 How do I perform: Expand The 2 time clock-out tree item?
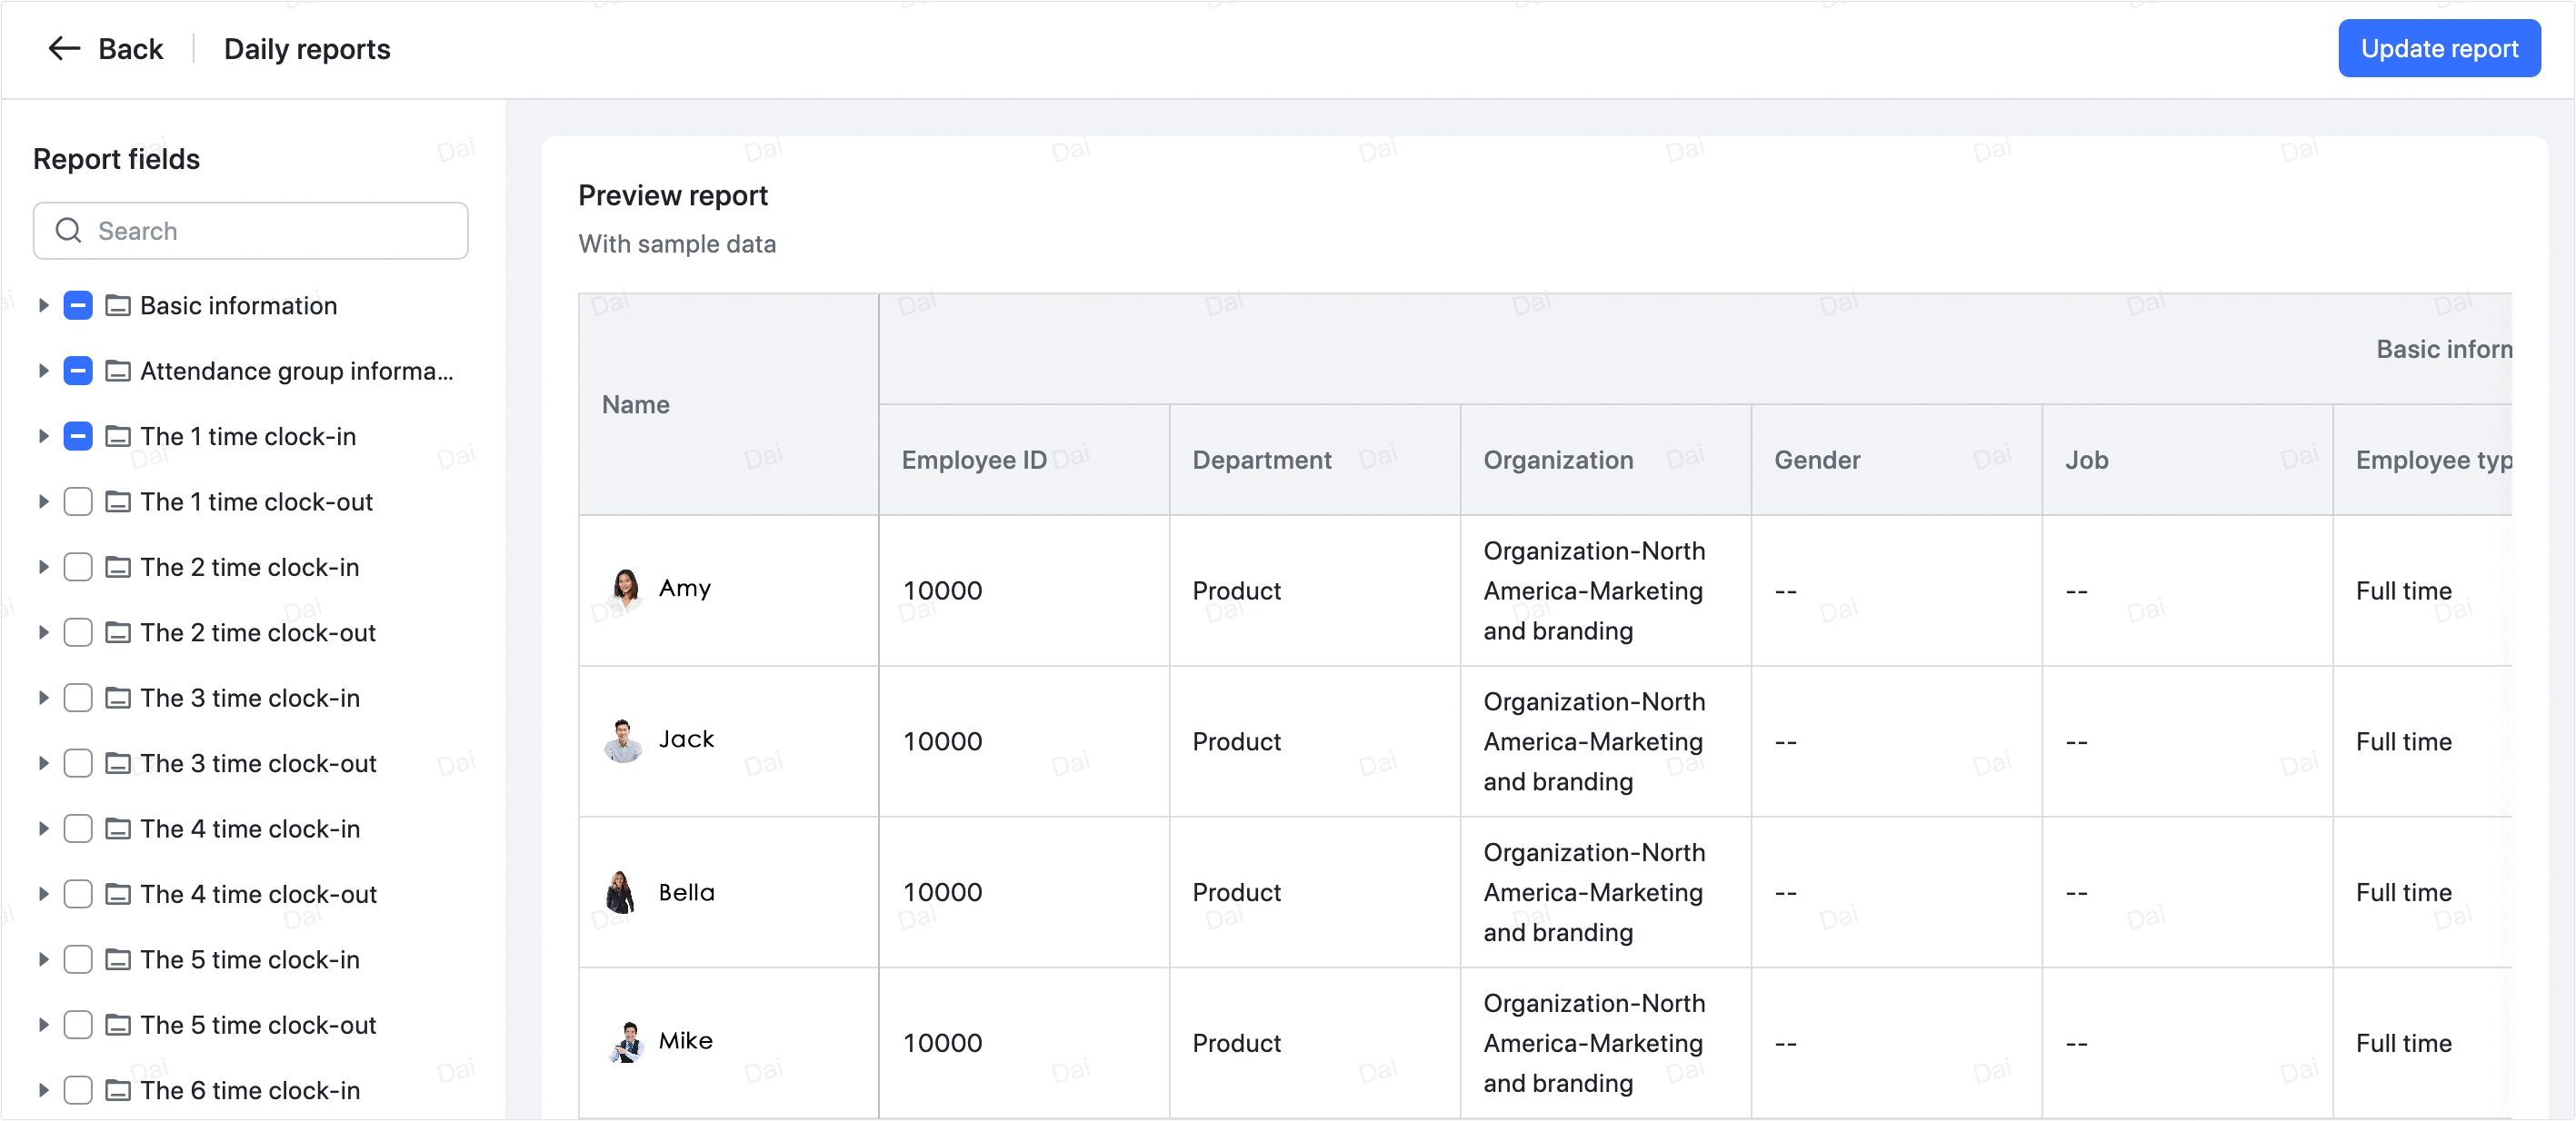click(44, 632)
